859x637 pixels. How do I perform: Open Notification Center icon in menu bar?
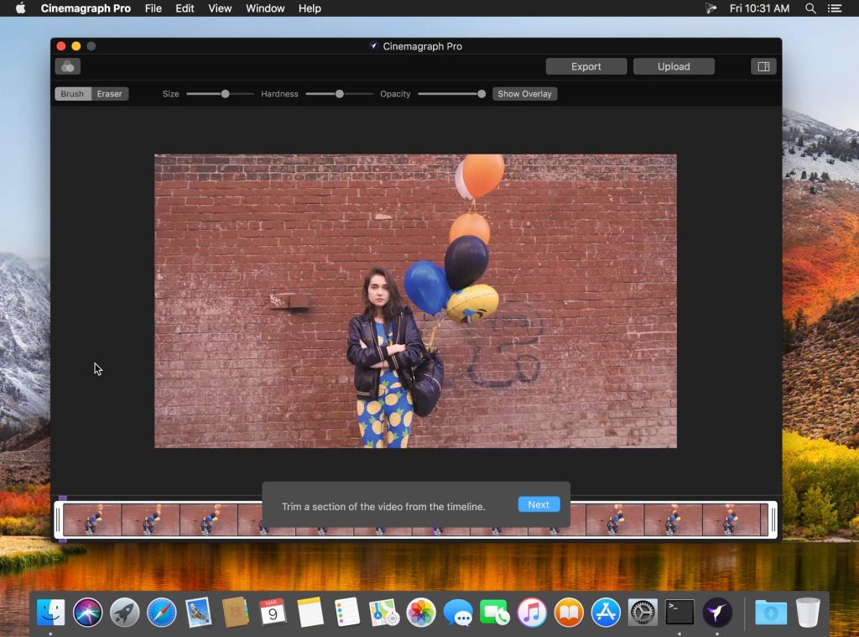click(x=836, y=8)
